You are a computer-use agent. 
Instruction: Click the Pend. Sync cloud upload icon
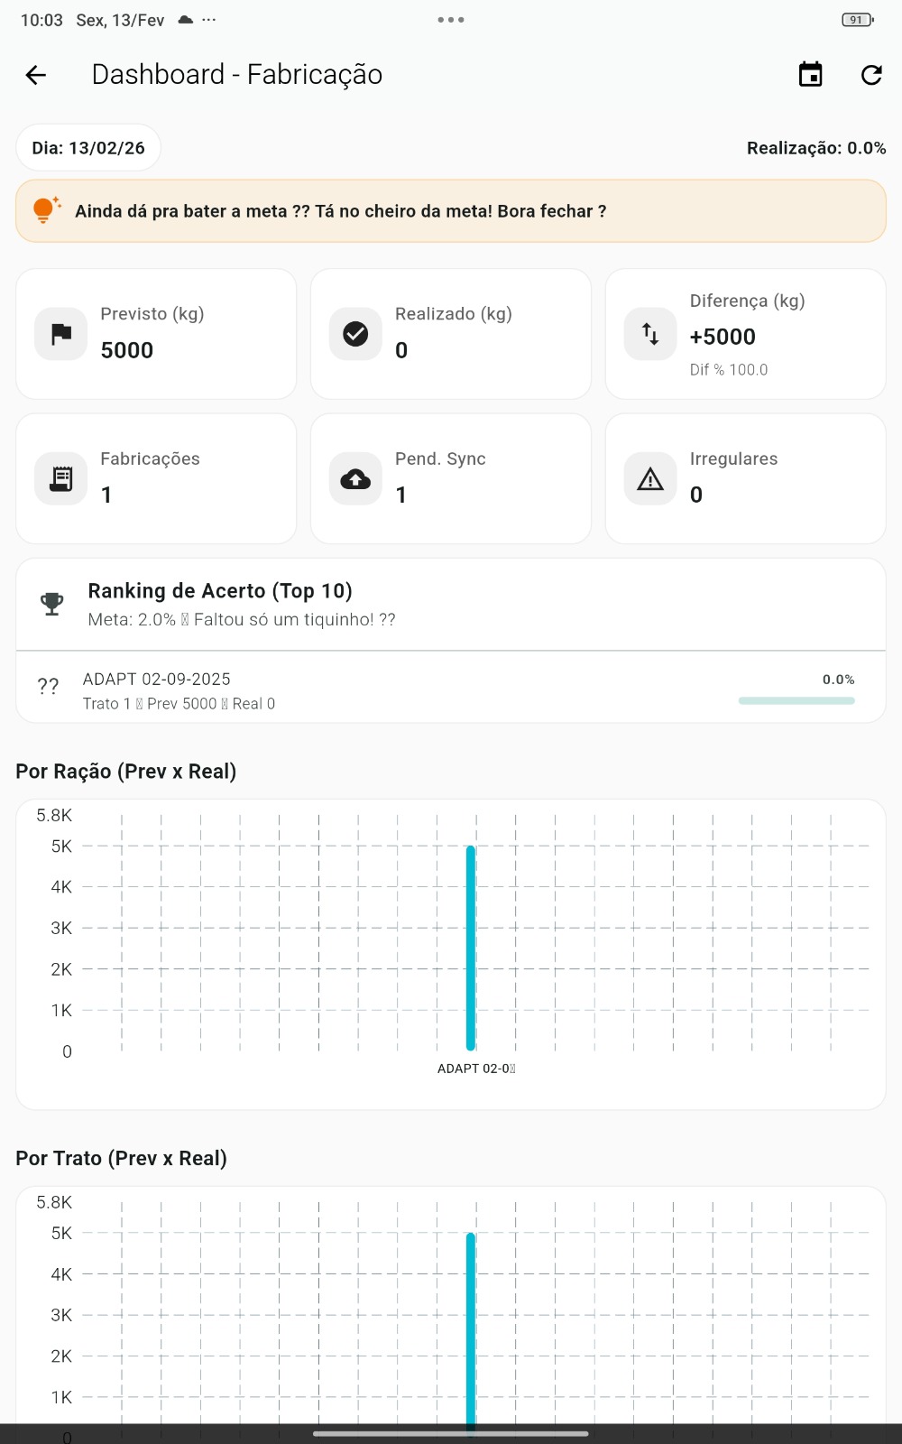[355, 478]
